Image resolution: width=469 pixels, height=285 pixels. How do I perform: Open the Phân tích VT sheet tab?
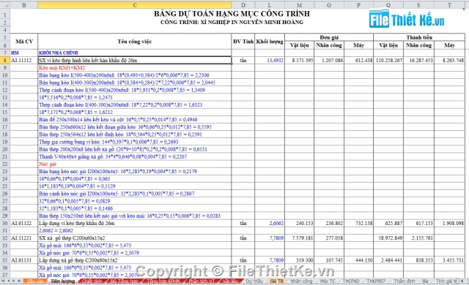(x=202, y=281)
